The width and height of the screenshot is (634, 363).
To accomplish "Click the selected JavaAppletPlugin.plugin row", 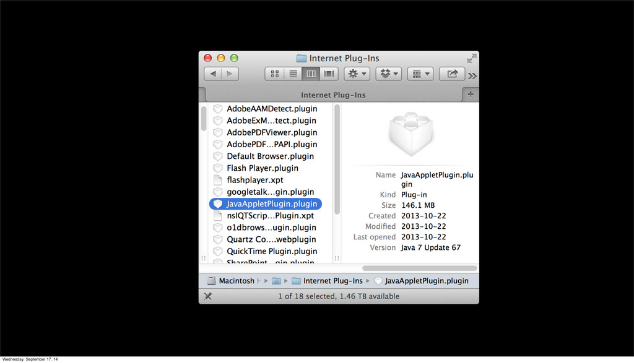I will [x=266, y=204].
